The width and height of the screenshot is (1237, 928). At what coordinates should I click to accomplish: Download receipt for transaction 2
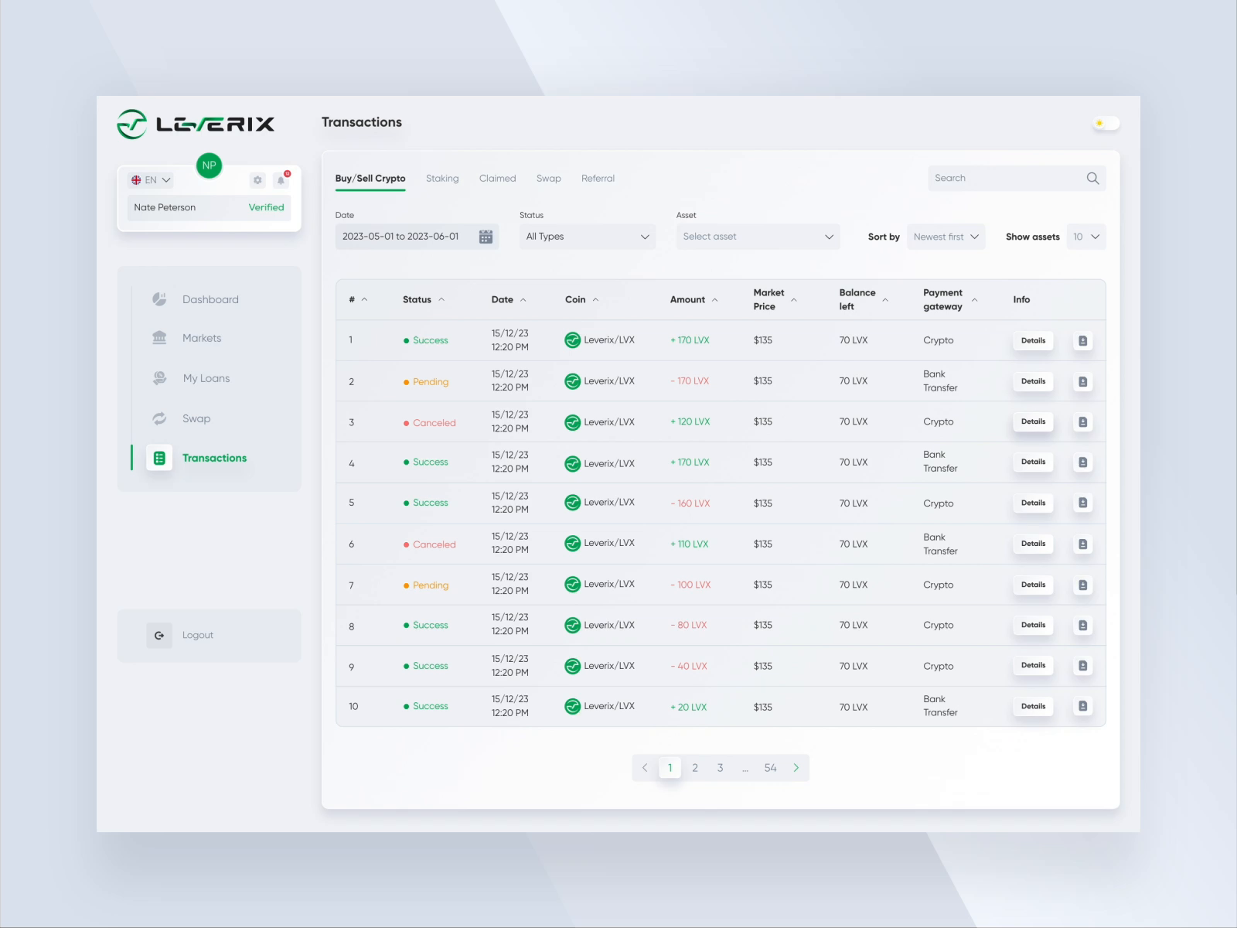pos(1083,382)
